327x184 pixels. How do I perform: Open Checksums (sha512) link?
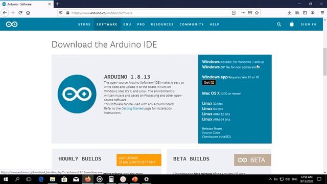coord(217,137)
